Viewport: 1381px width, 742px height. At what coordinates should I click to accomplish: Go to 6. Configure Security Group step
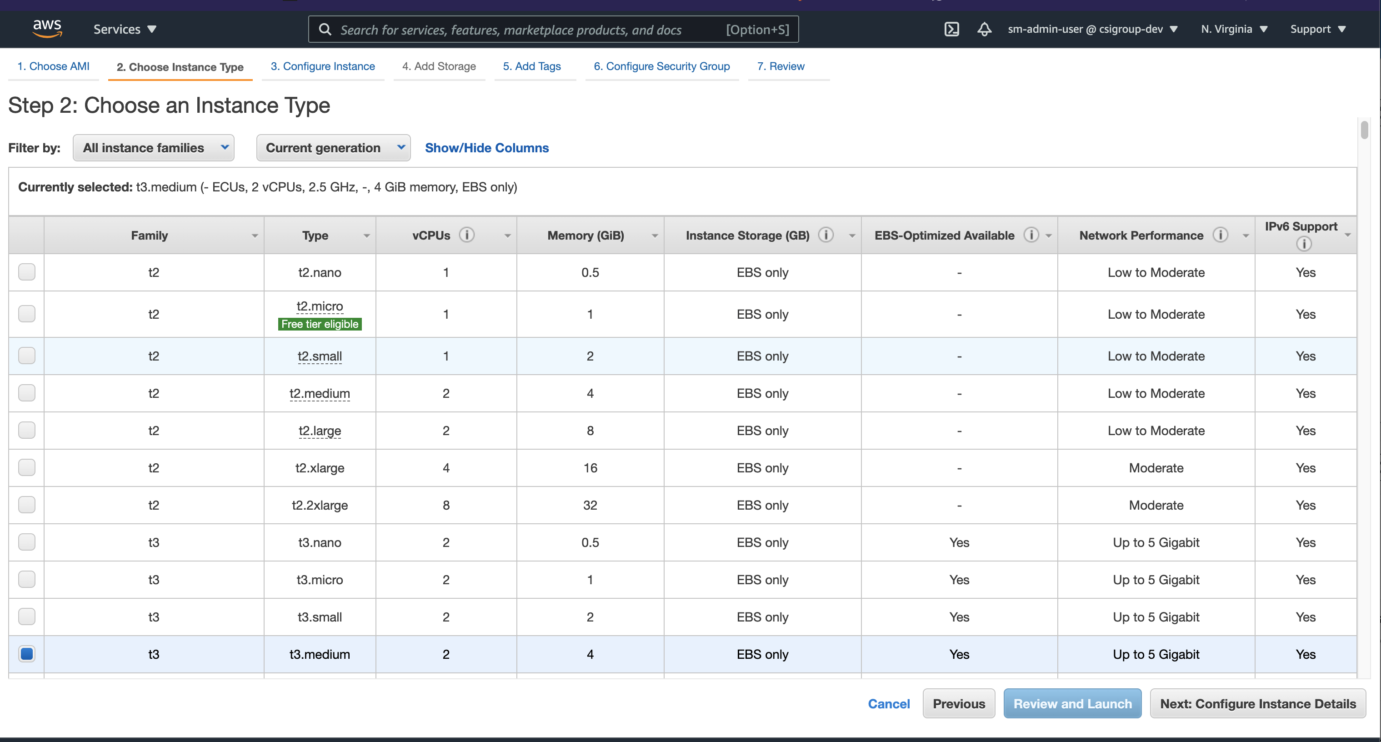click(661, 66)
